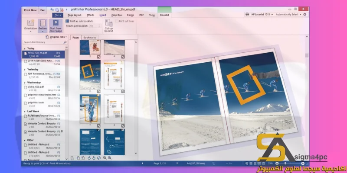Open the Gutters tool
Image resolution: width=347 pixels, height=173 pixels.
click(43, 26)
